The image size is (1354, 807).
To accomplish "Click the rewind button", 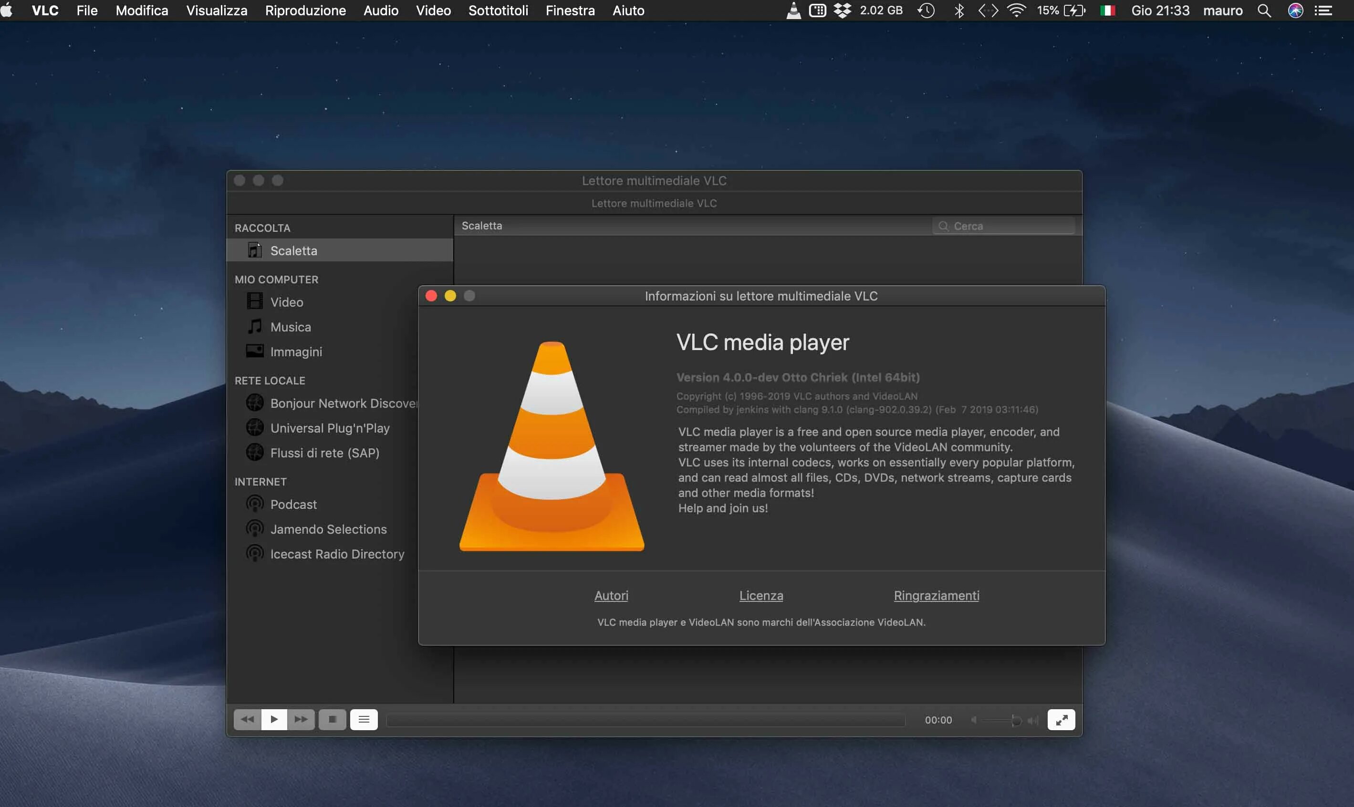I will pyautogui.click(x=247, y=719).
